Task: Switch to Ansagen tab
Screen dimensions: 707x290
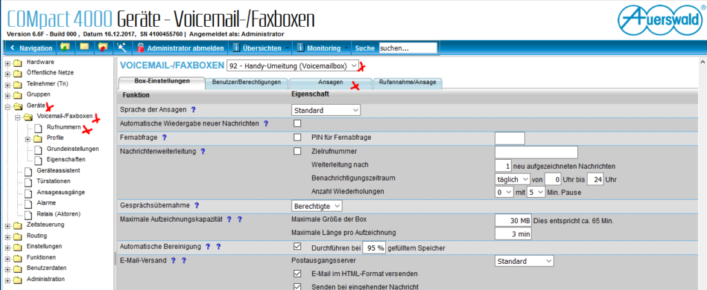Action: click(331, 82)
